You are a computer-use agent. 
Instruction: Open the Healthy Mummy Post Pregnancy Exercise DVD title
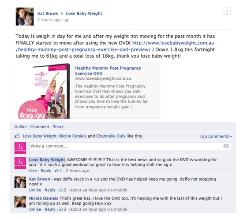pos(108,71)
